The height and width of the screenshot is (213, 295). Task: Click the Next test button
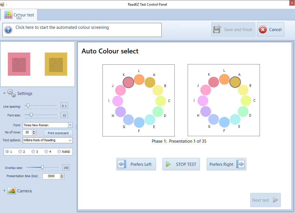[265, 200]
